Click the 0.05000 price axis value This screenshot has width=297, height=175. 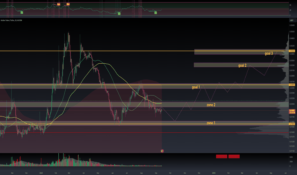coord(292,31)
